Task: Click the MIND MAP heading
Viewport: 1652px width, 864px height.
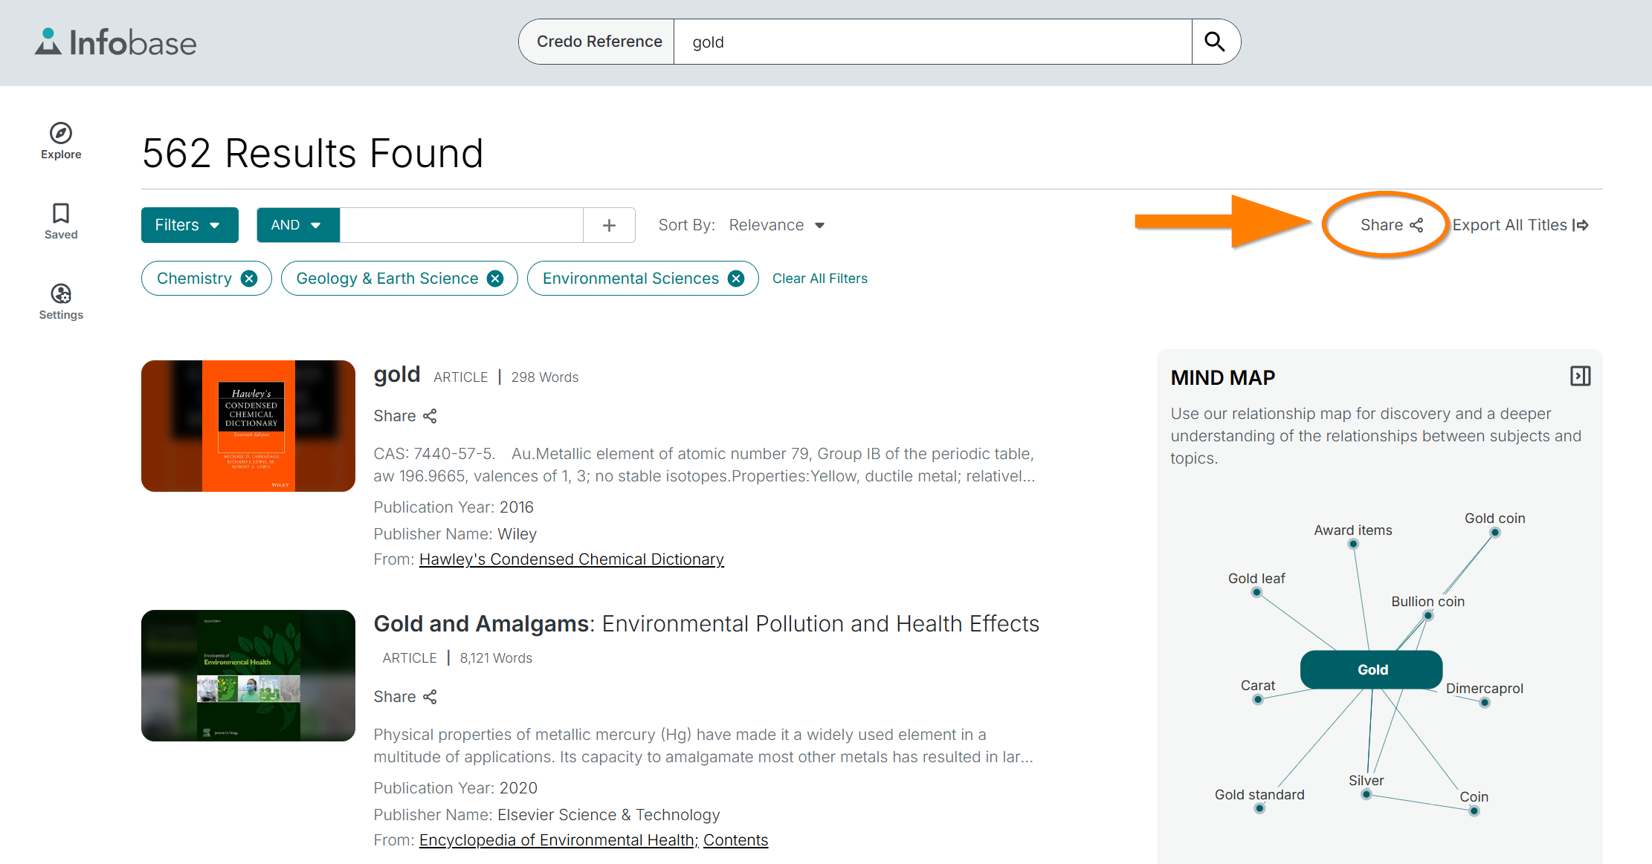Action: click(x=1223, y=377)
